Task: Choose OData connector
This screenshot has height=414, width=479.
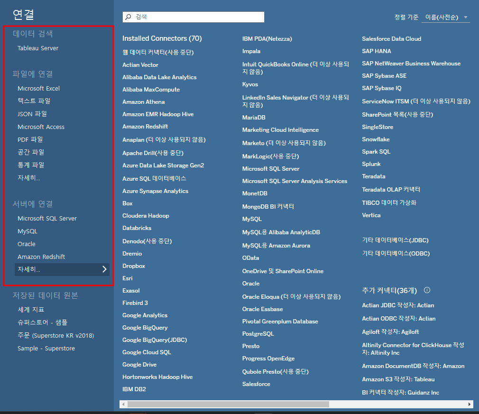Action: pos(250,258)
